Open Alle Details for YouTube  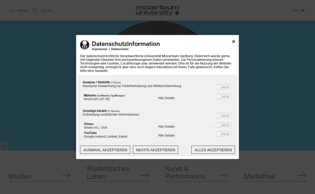pyautogui.click(x=166, y=136)
